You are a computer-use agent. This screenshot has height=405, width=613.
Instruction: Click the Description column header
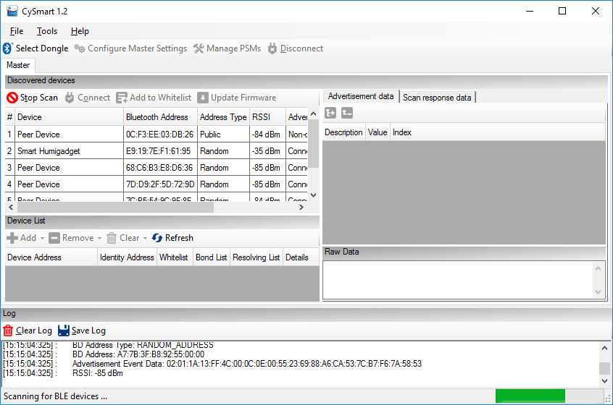pyautogui.click(x=343, y=132)
